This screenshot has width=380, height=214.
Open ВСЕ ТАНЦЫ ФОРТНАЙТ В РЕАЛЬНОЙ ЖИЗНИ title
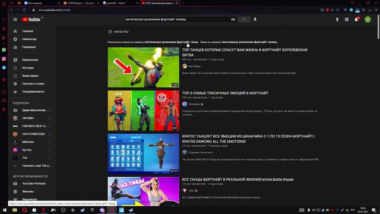pos(237,180)
